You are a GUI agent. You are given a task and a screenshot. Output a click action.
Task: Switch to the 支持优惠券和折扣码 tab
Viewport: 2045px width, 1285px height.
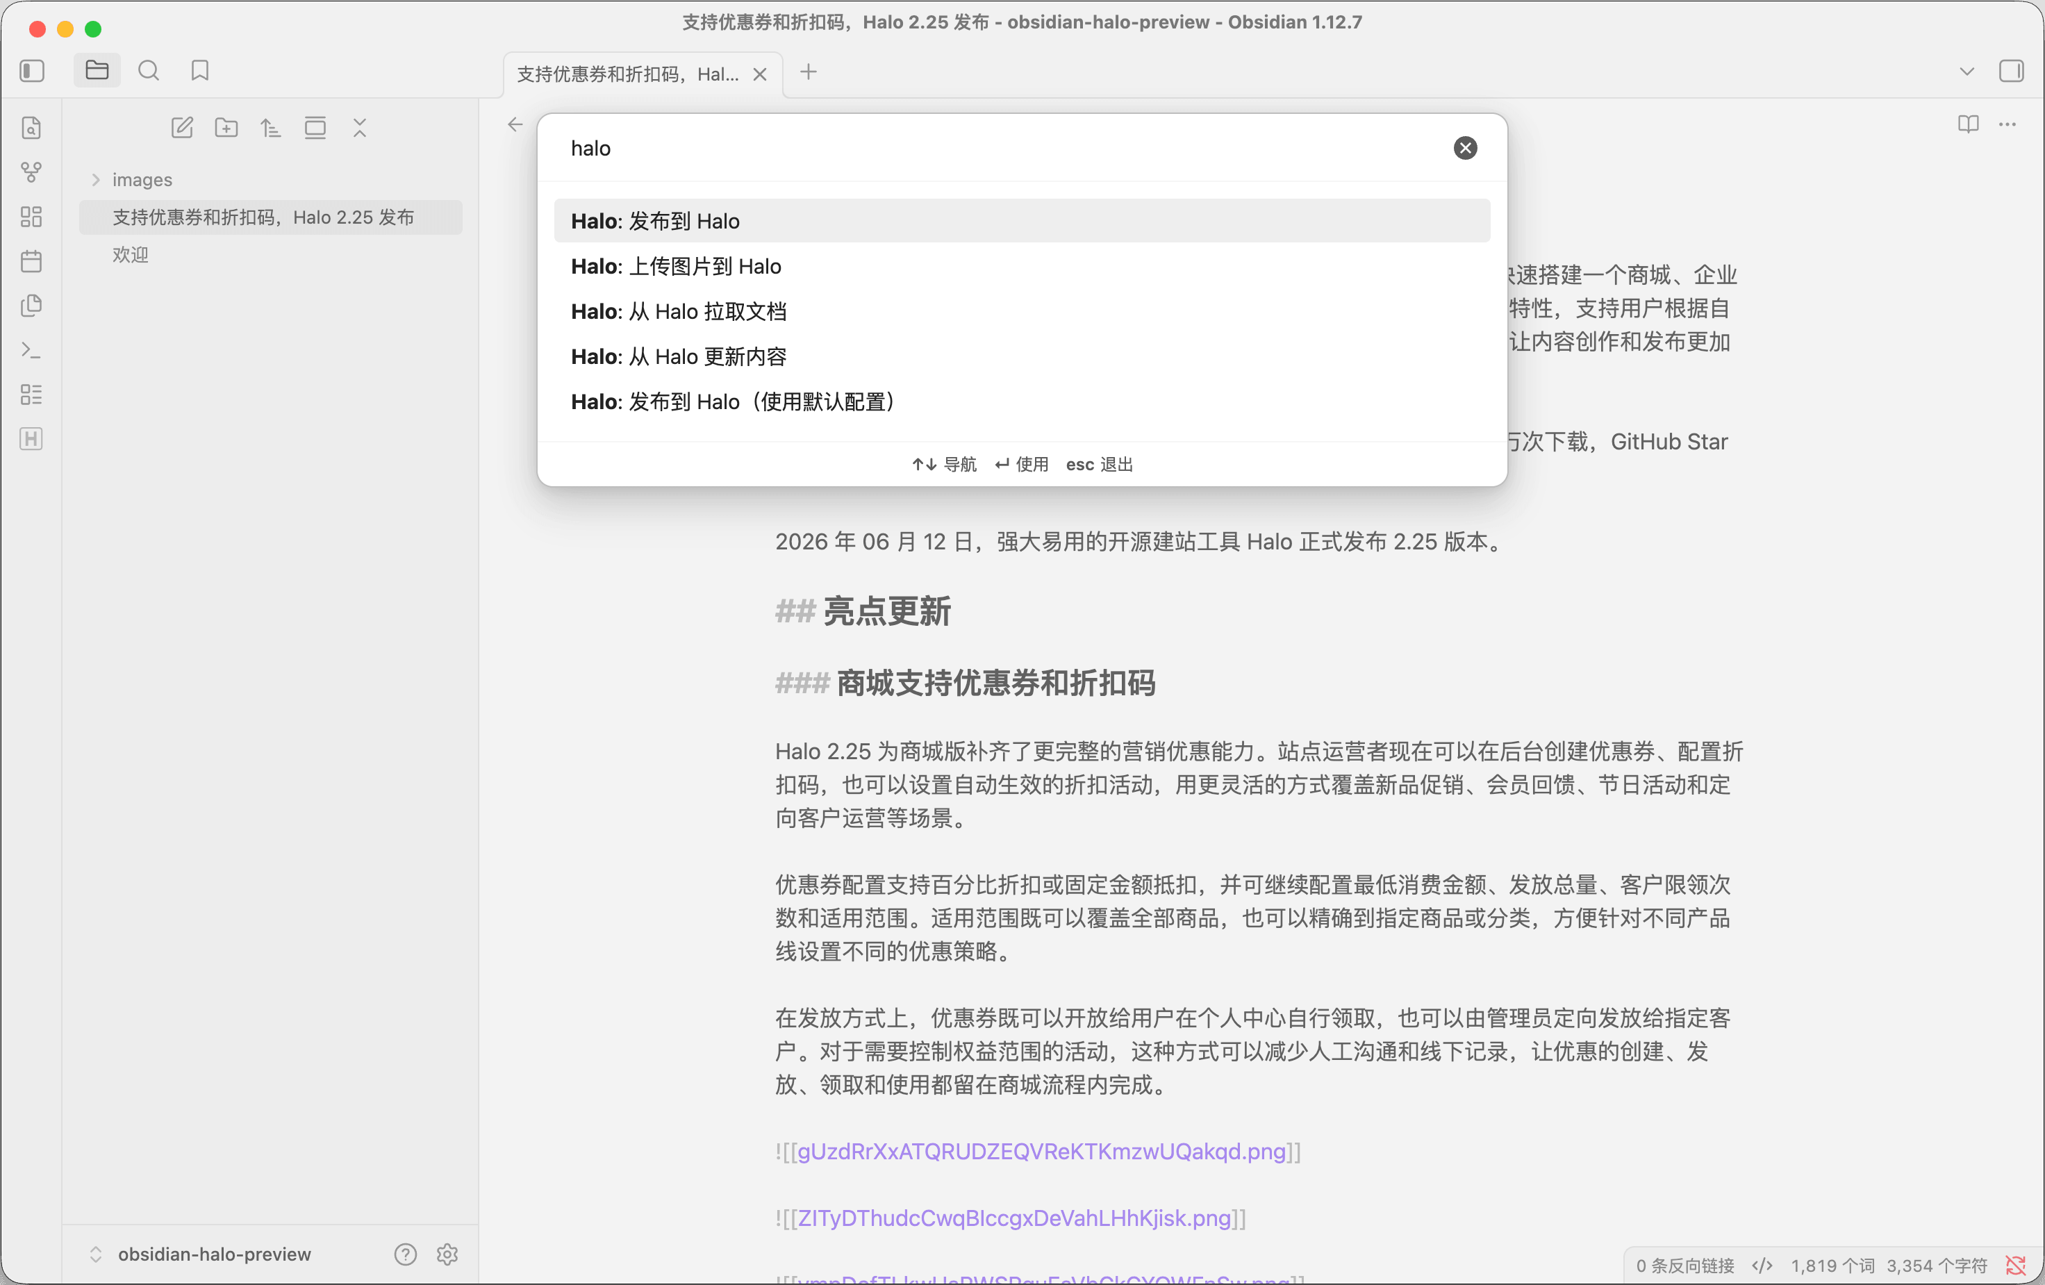point(629,75)
